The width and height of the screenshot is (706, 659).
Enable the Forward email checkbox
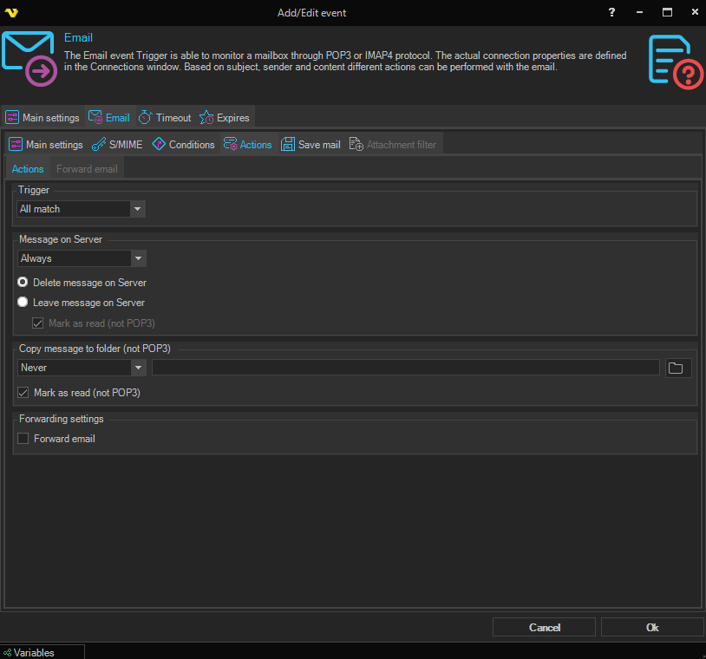pos(23,439)
